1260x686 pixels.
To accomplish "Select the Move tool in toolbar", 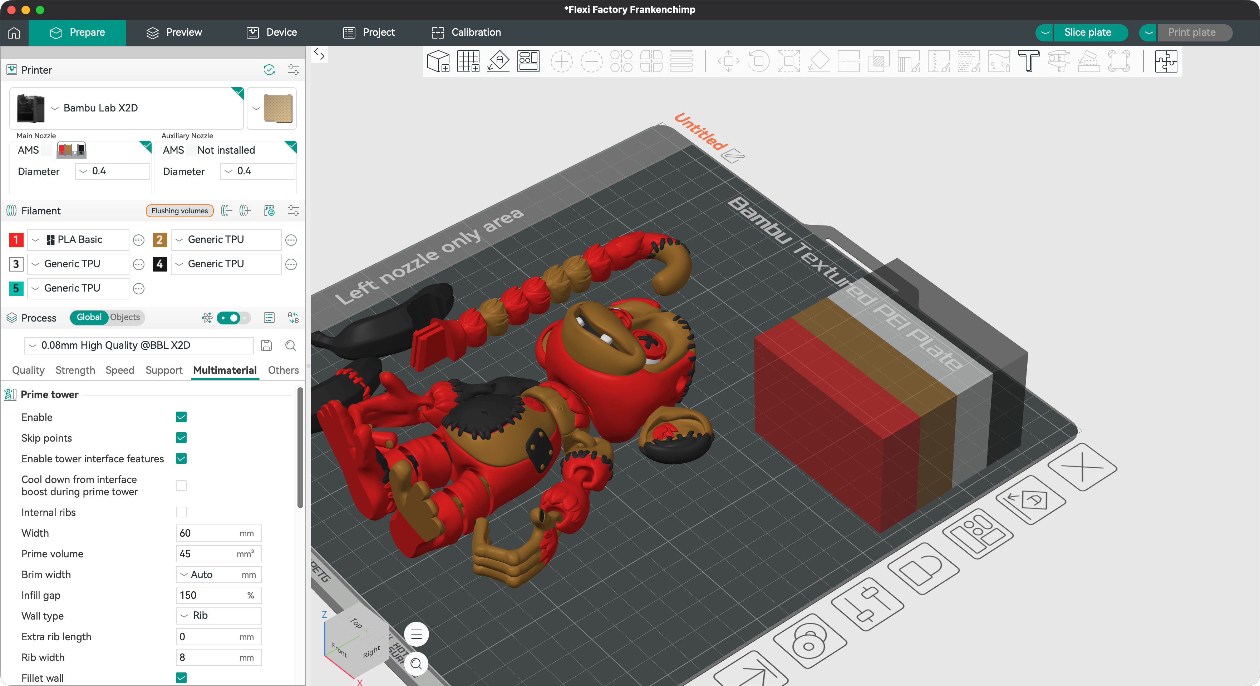I will pyautogui.click(x=728, y=61).
